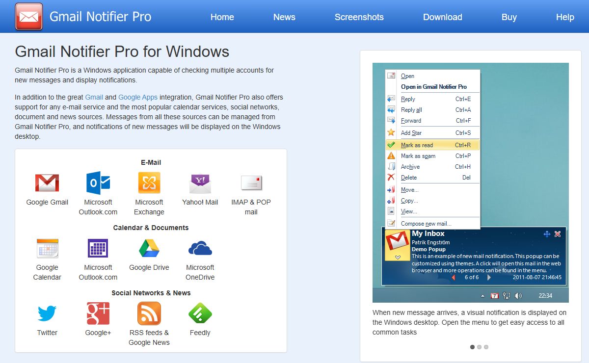Select the third slideshow dot
Screen dimensions: 589x363
pyautogui.click(x=486, y=347)
